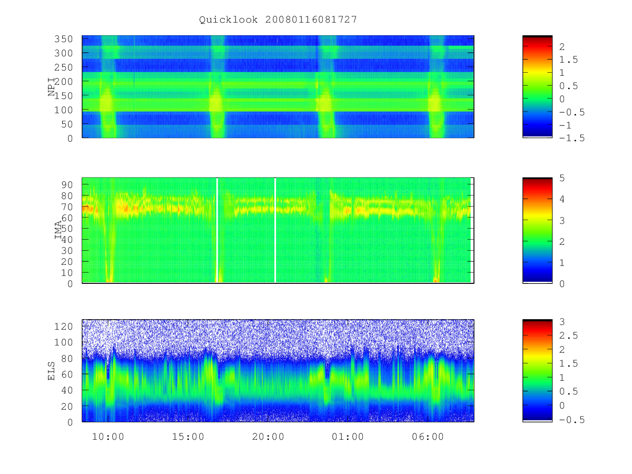
Task: Click the 3 label on ELS color bar
Action: [562, 321]
